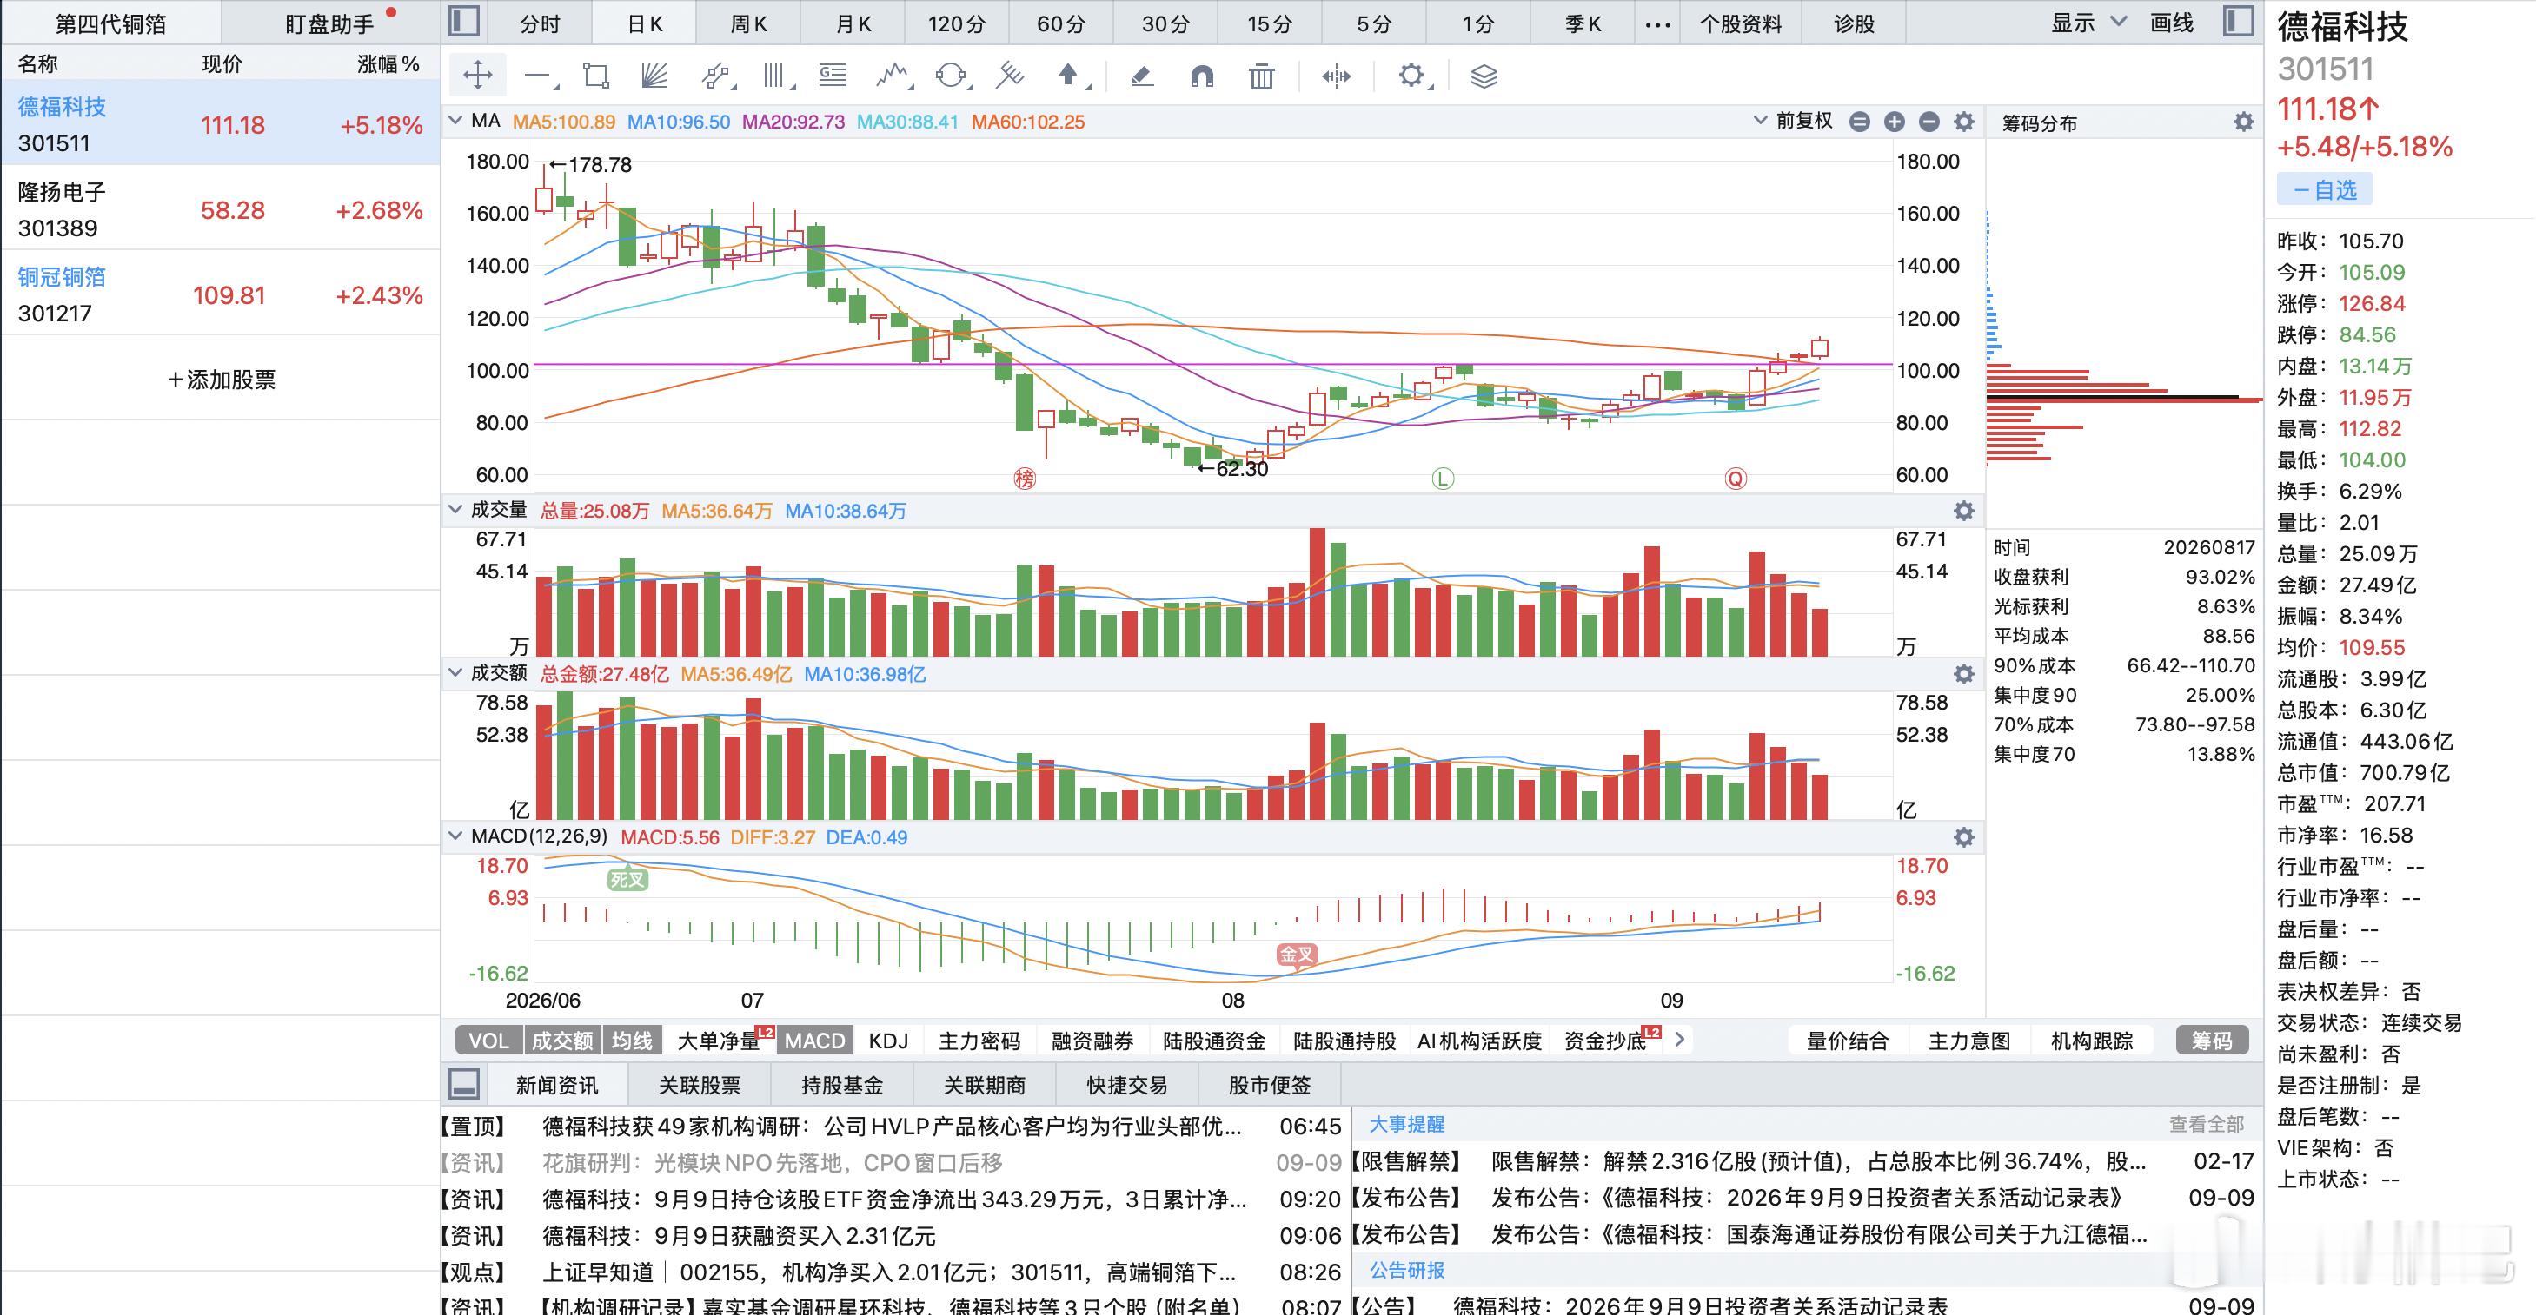
Task: Select the wave line drawing tool
Action: 893,76
